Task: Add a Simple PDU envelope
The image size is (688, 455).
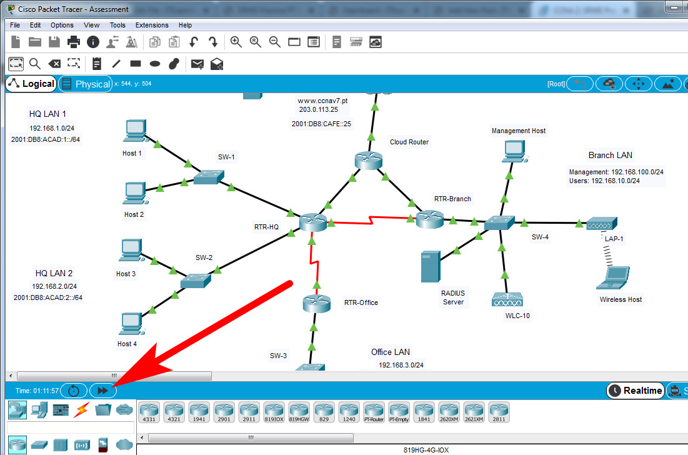Action: (197, 64)
